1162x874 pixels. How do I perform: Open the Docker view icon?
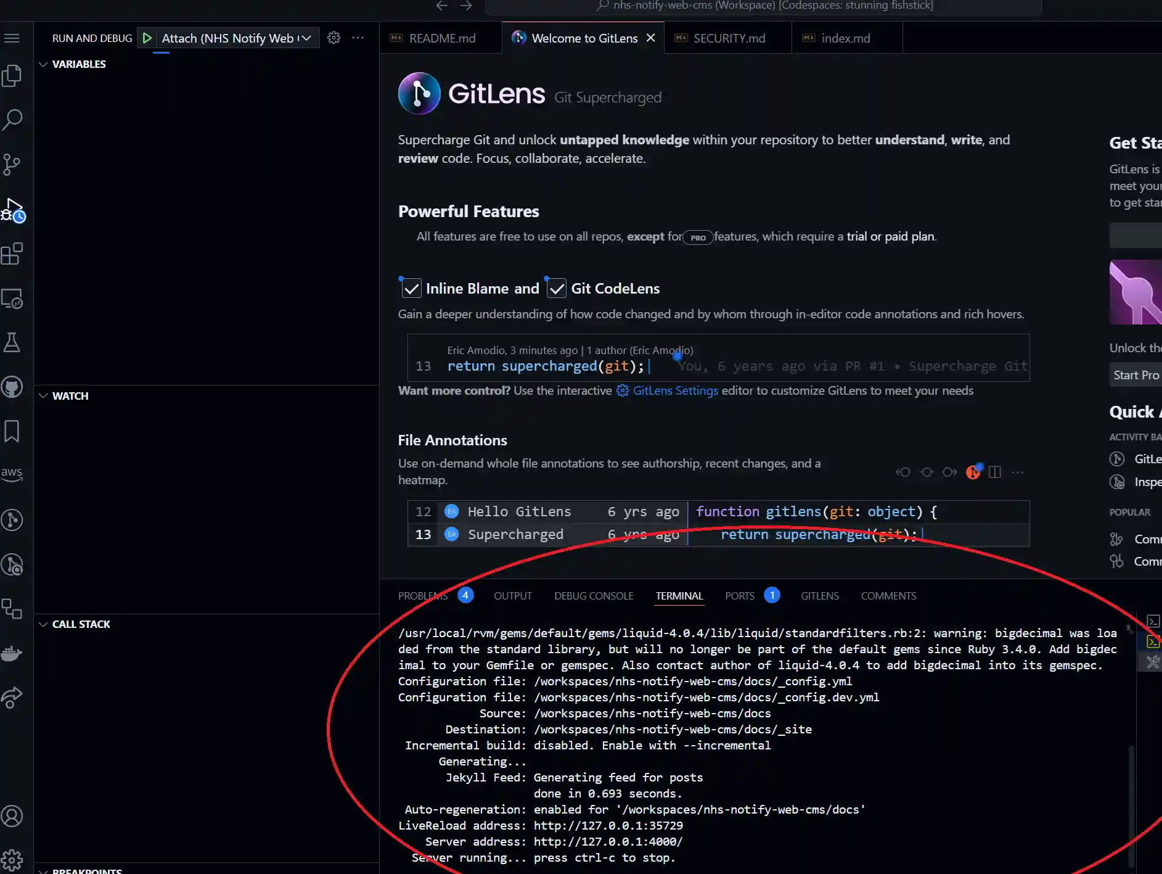point(12,653)
